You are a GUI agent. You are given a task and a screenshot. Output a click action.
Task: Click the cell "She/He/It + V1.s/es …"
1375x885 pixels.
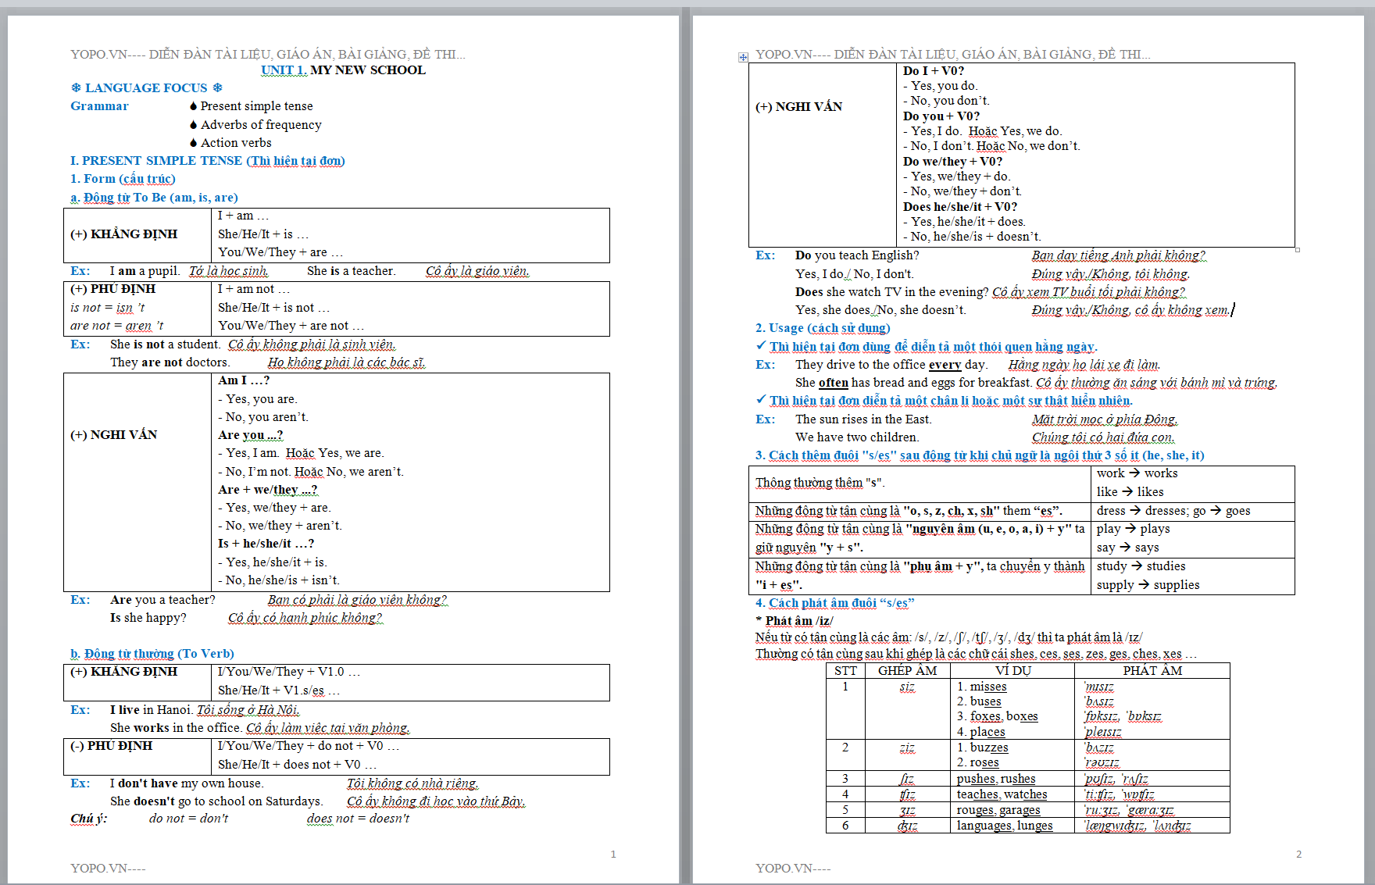[279, 691]
